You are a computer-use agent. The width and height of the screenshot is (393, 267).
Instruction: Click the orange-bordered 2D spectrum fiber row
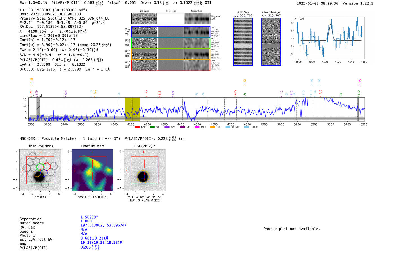170,54
